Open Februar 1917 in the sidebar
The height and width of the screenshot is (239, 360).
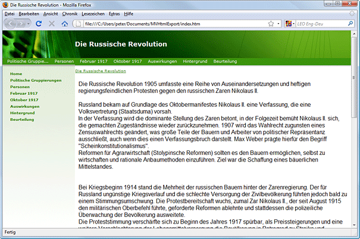coord(24,94)
